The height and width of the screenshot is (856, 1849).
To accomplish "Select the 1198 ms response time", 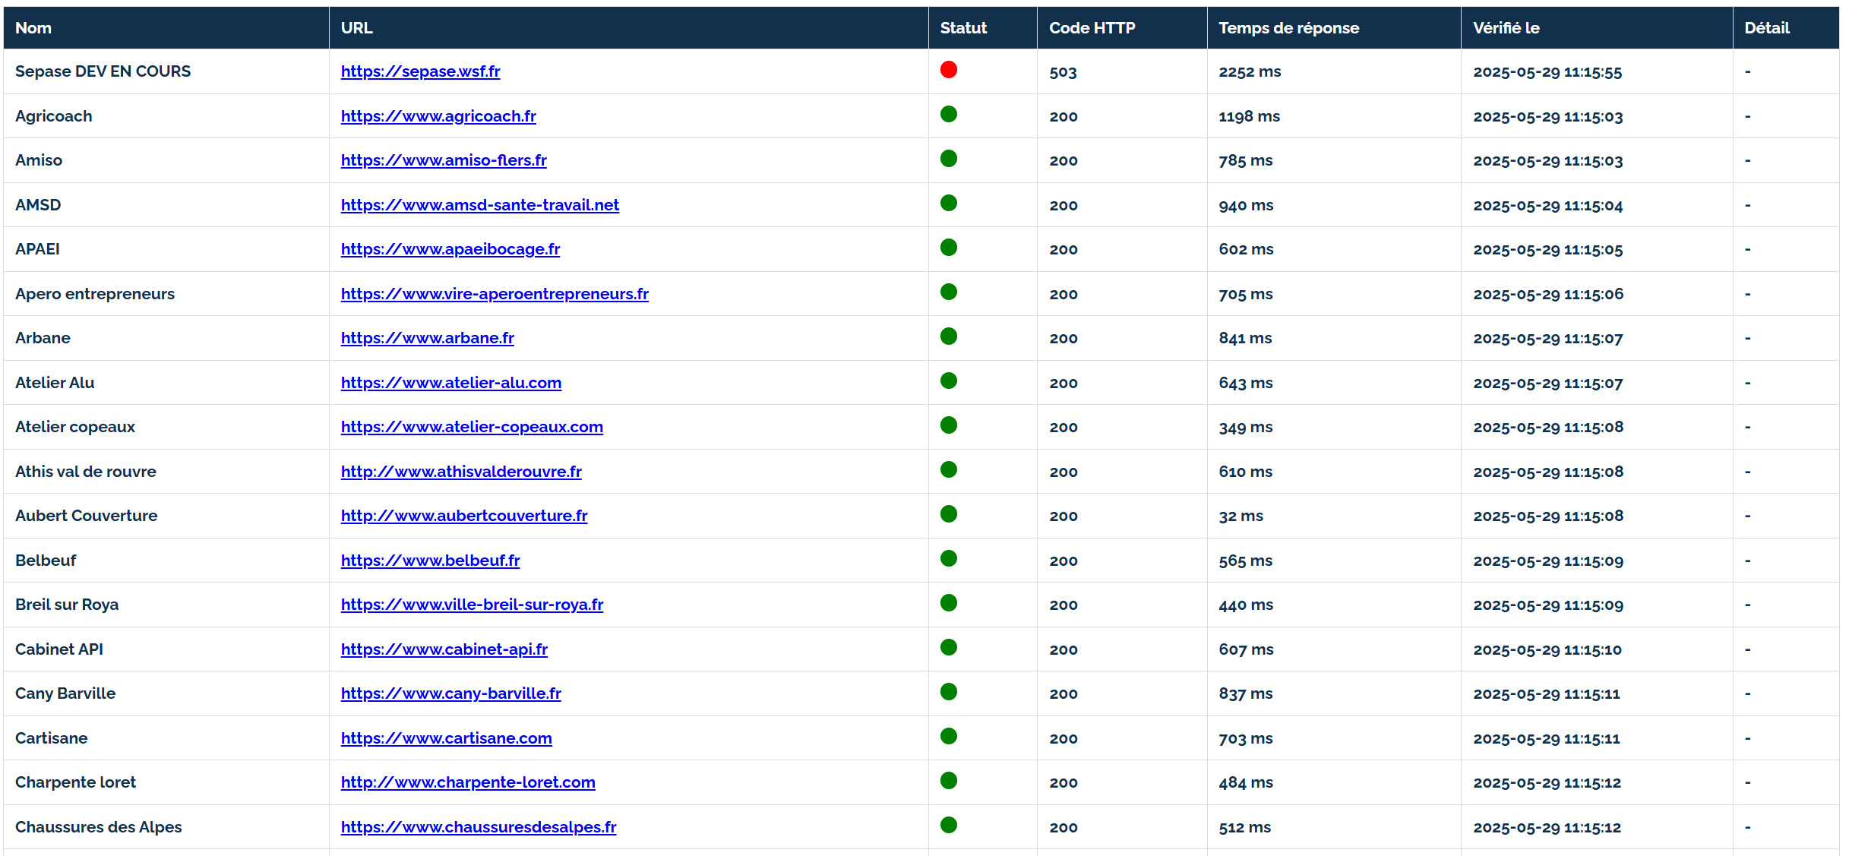I will [1249, 117].
